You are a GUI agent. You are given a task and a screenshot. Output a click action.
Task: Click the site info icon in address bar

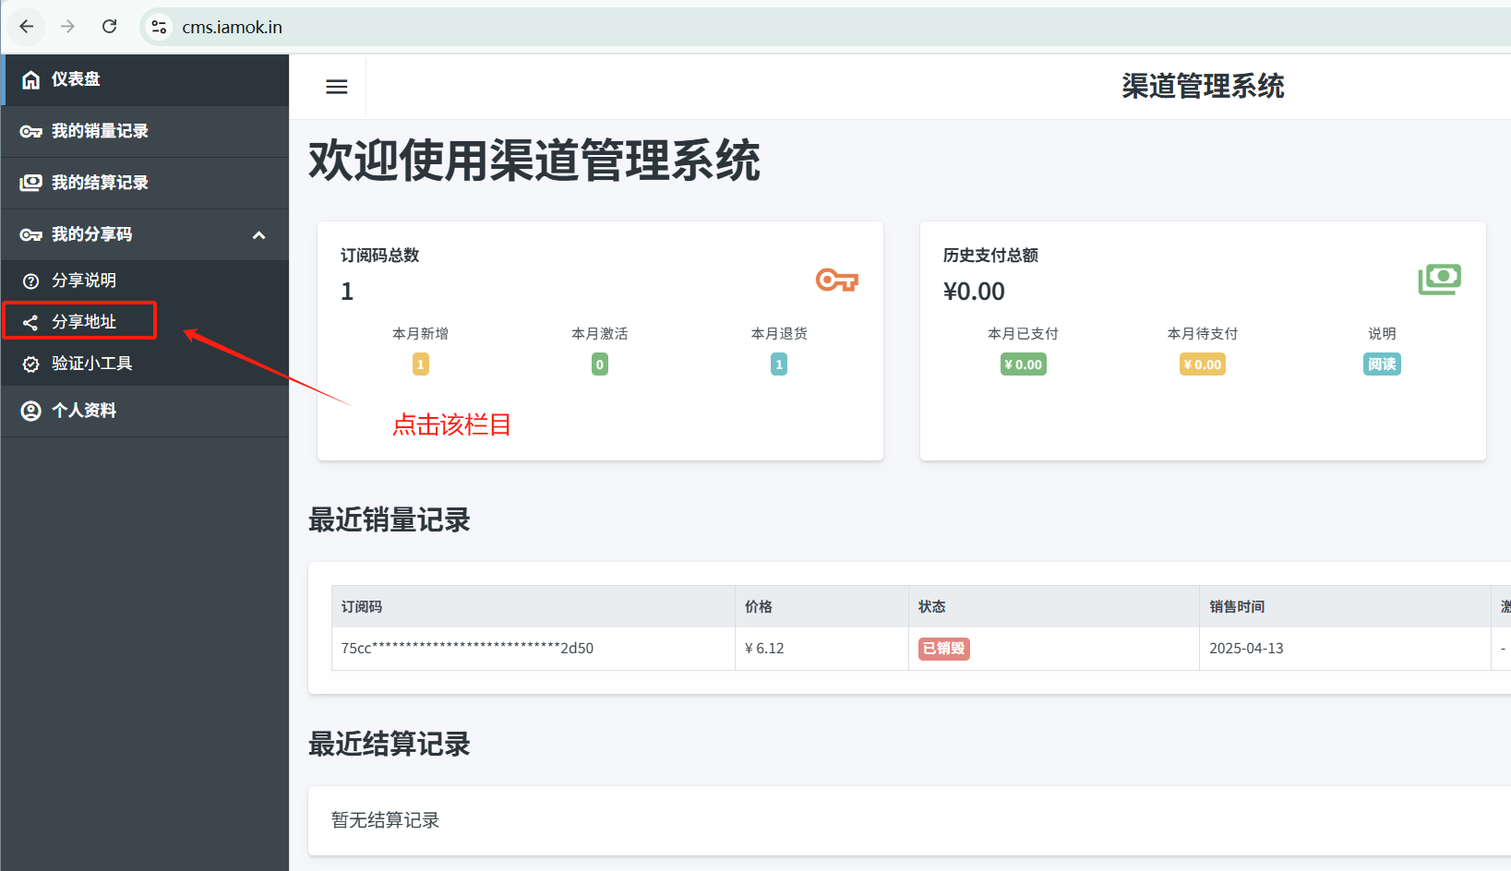point(159,27)
